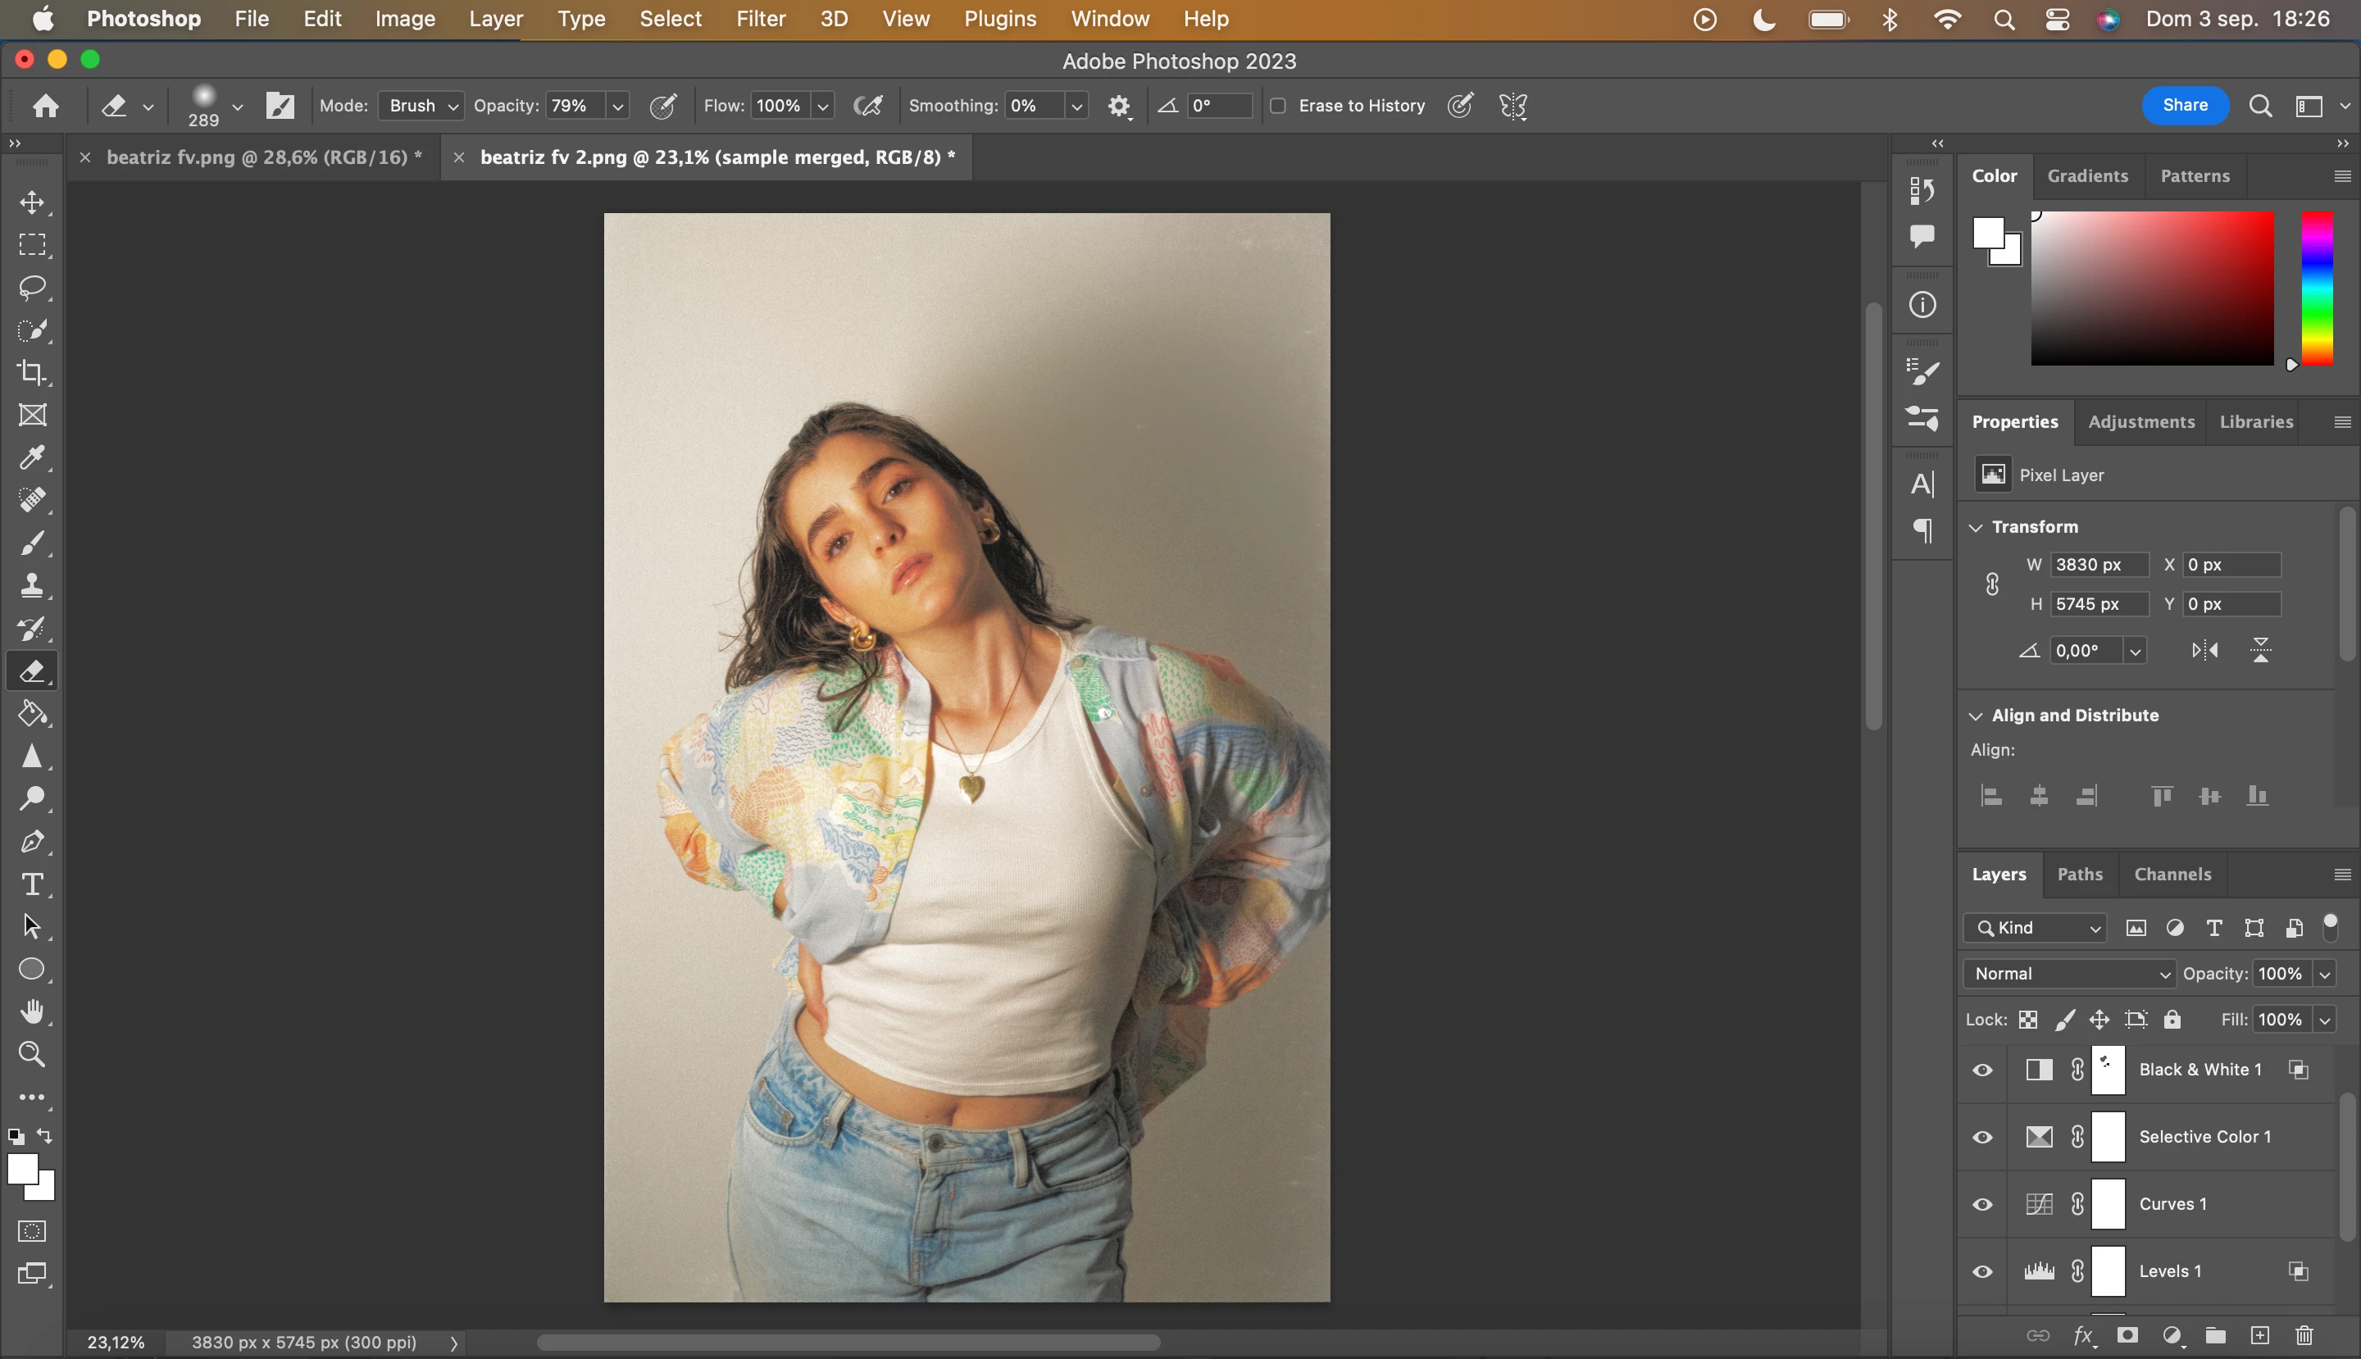Click the add layer mask icon
This screenshot has height=1359, width=2361.
tap(2127, 1334)
